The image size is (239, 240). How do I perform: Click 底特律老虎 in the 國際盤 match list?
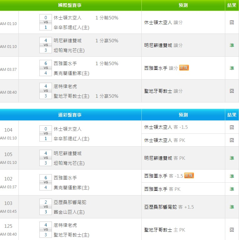(x=65, y=86)
